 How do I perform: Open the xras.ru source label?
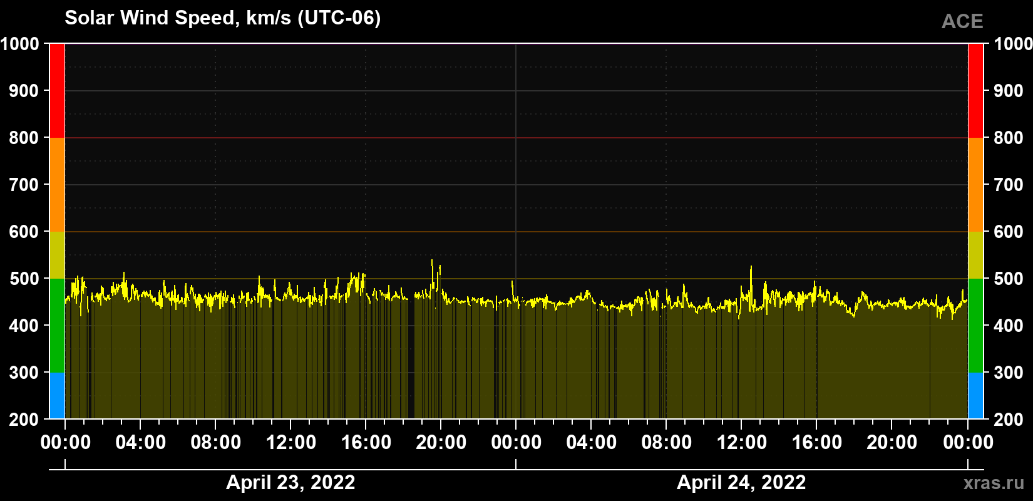[x=994, y=483]
